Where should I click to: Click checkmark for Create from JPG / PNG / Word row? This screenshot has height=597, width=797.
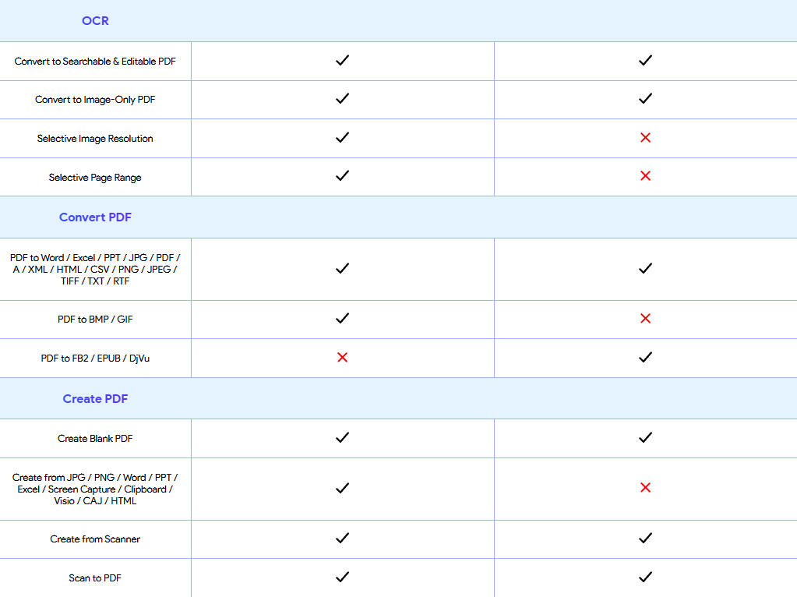pos(343,488)
